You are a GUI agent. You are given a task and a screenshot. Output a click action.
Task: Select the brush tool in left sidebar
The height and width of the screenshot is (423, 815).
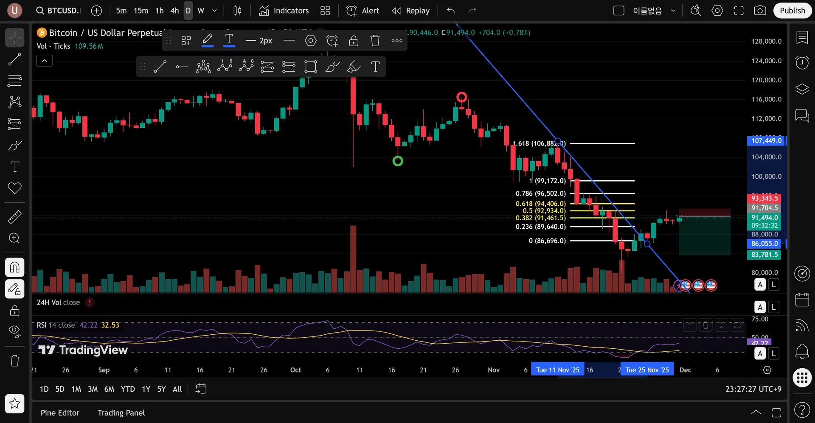[x=15, y=146]
